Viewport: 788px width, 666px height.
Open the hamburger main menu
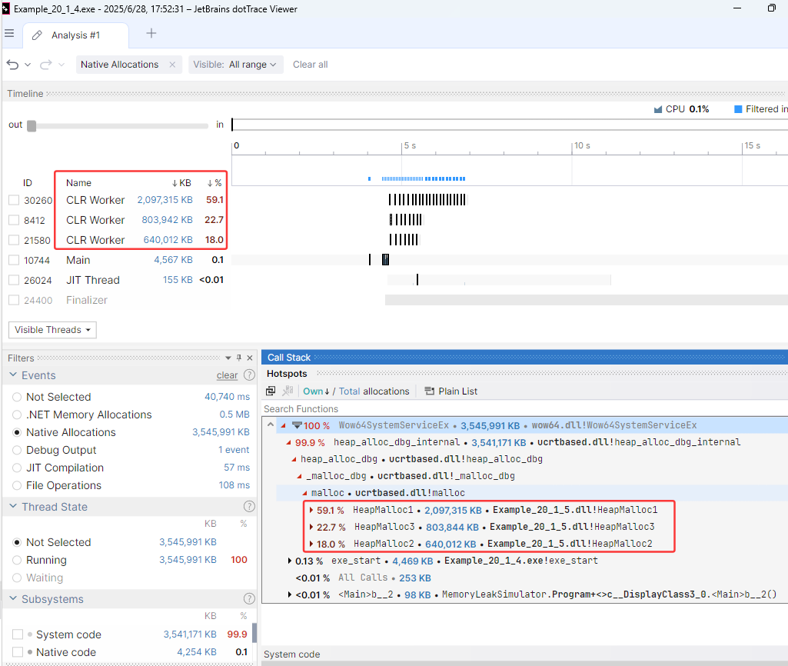tap(9, 34)
